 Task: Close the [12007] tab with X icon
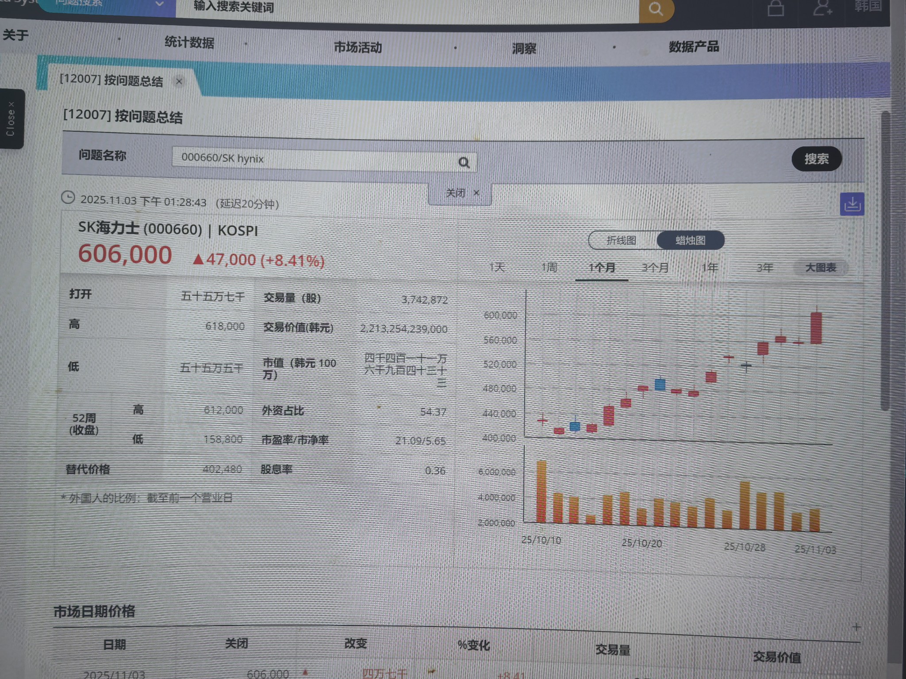coord(179,81)
